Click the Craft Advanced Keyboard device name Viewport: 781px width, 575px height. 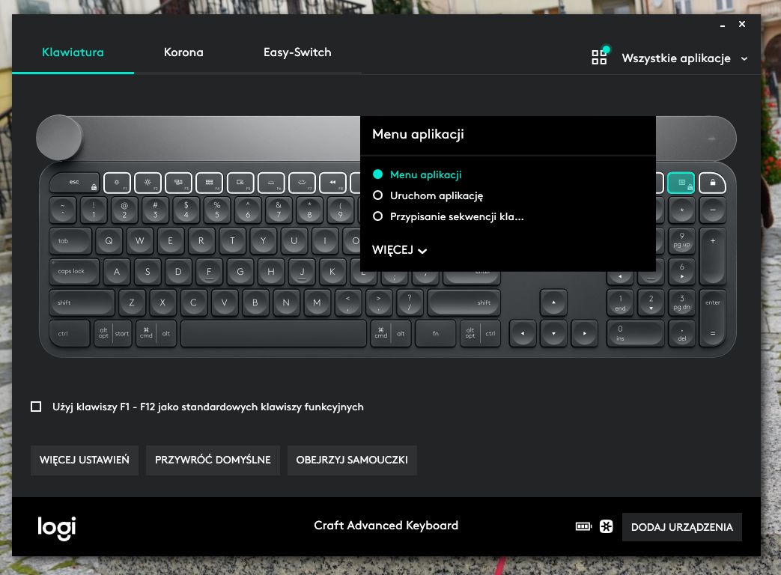click(386, 526)
